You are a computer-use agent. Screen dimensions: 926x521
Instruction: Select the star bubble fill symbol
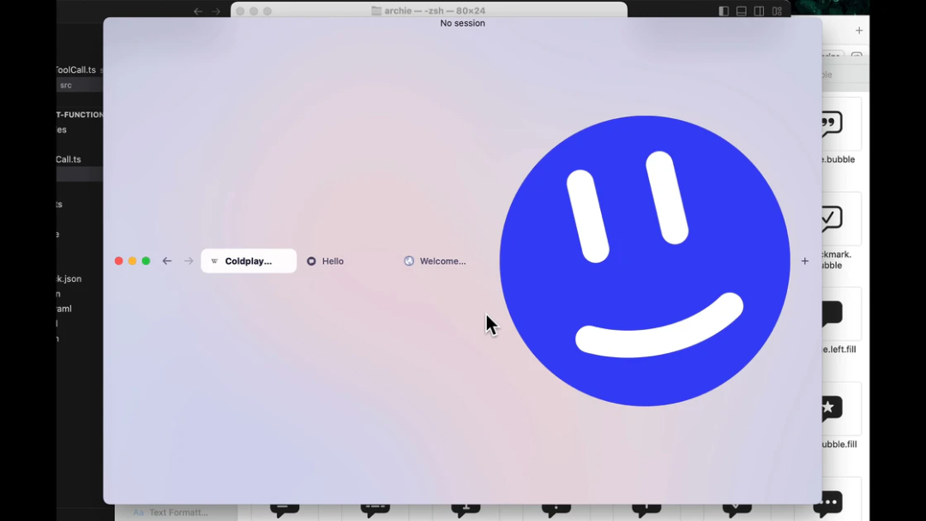[832, 409]
